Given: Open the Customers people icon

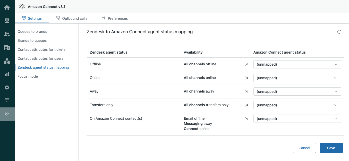Looking at the screenshot, I should point(7,34).
